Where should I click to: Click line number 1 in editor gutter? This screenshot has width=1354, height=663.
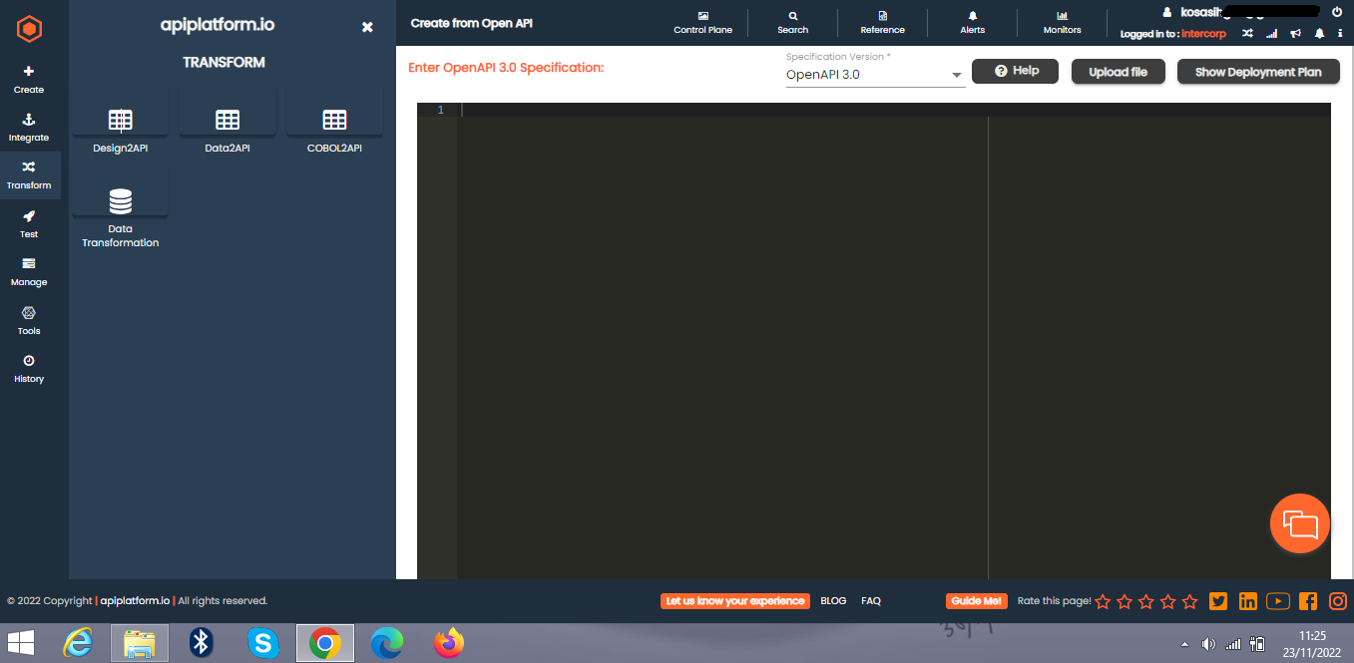pyautogui.click(x=440, y=110)
